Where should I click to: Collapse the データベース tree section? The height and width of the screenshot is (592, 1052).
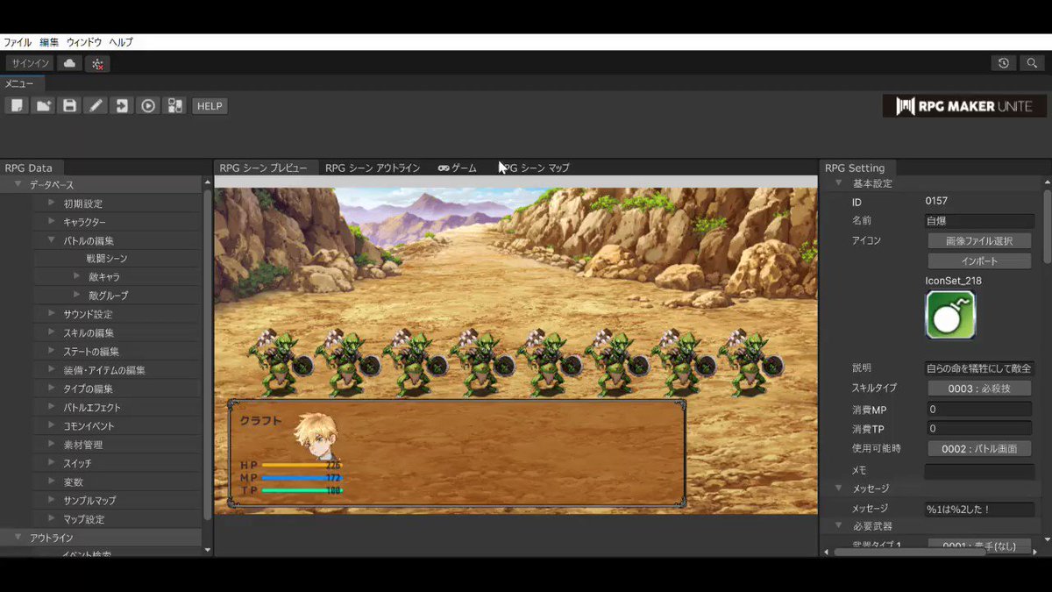click(x=18, y=185)
